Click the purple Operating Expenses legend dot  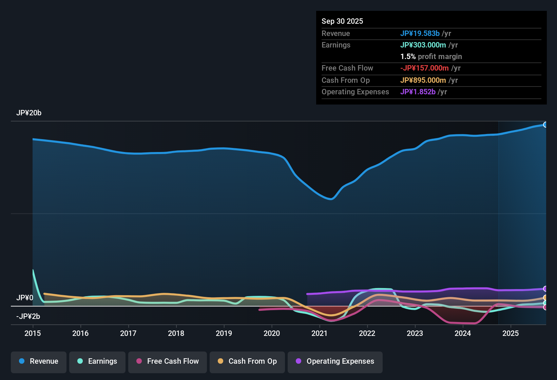299,361
